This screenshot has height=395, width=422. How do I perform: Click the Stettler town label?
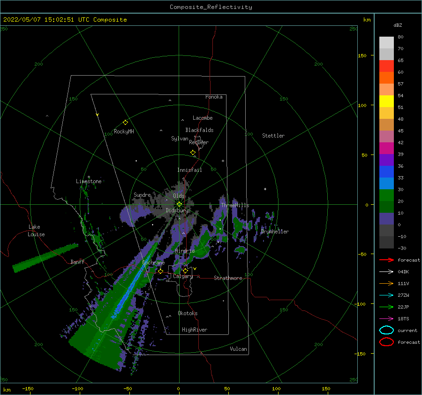click(x=273, y=136)
